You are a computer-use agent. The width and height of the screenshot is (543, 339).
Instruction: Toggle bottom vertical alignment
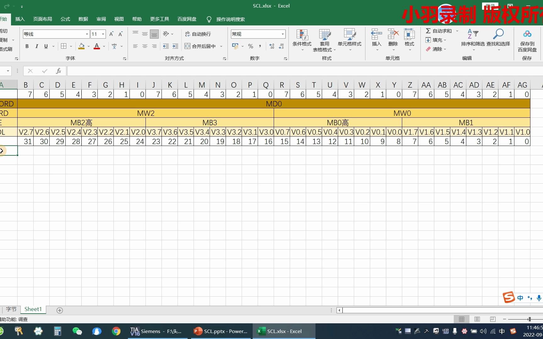[154, 34]
